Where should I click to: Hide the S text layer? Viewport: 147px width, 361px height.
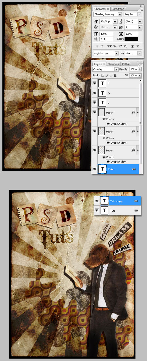coord(95,102)
